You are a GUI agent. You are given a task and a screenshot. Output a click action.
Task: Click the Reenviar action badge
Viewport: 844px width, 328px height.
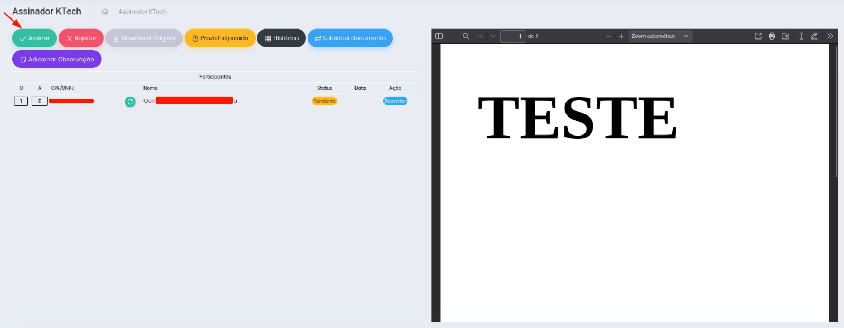(x=395, y=101)
